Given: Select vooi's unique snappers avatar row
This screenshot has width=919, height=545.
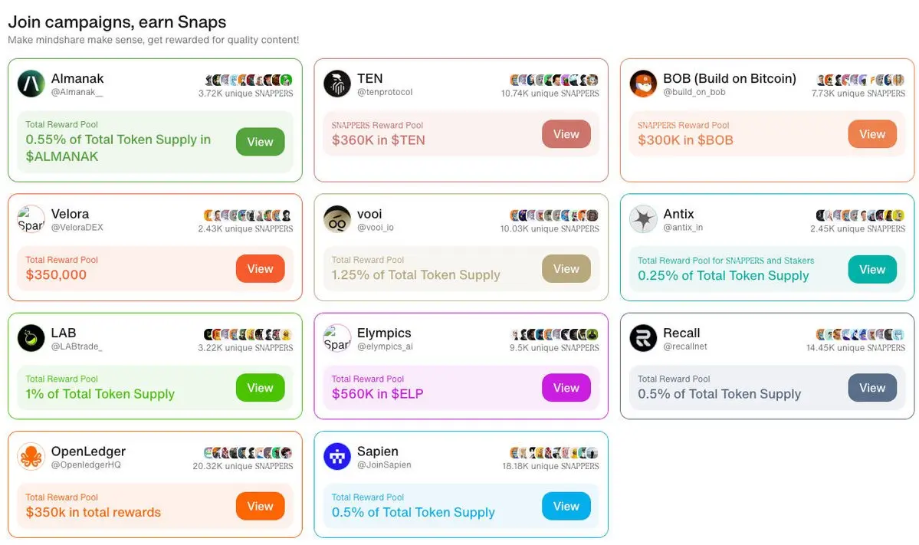Looking at the screenshot, I should coord(554,215).
